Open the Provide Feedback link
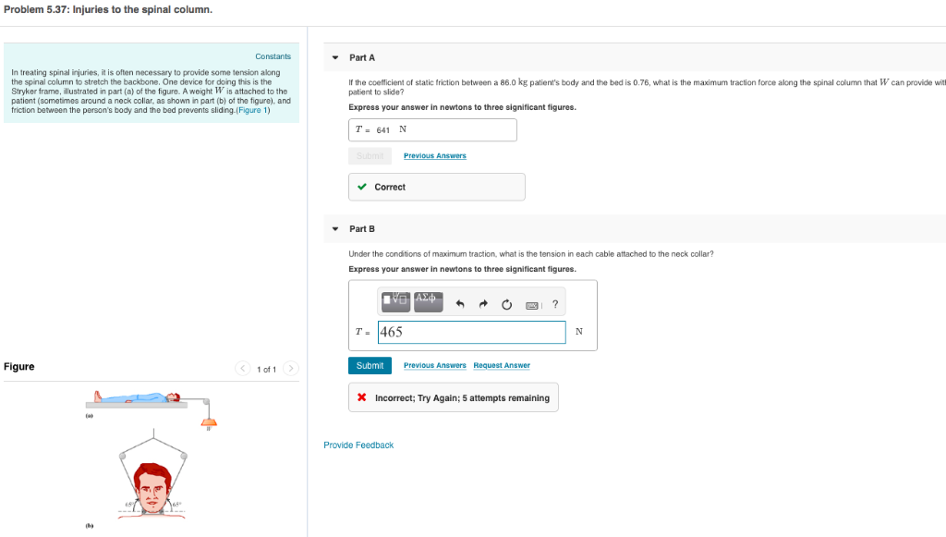The image size is (946, 537). (358, 445)
